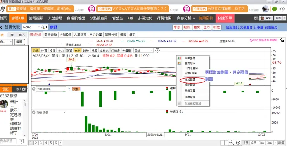287x146 pixels.
Task: Click the commenter avatar with LV.8
Action: click(4, 104)
